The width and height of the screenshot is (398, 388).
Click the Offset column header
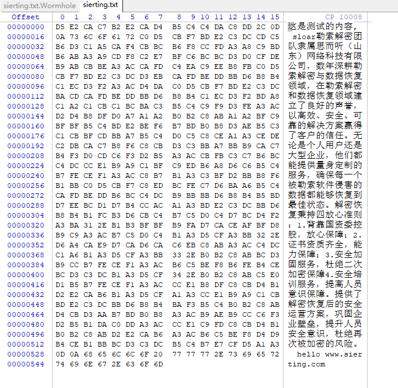click(26, 17)
